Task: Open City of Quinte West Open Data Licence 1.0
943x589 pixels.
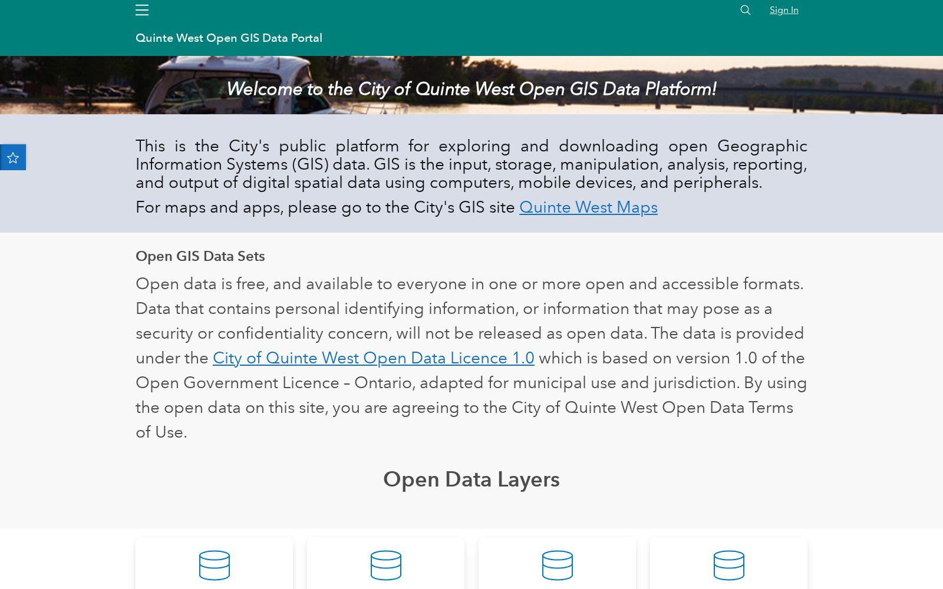Action: [x=374, y=358]
